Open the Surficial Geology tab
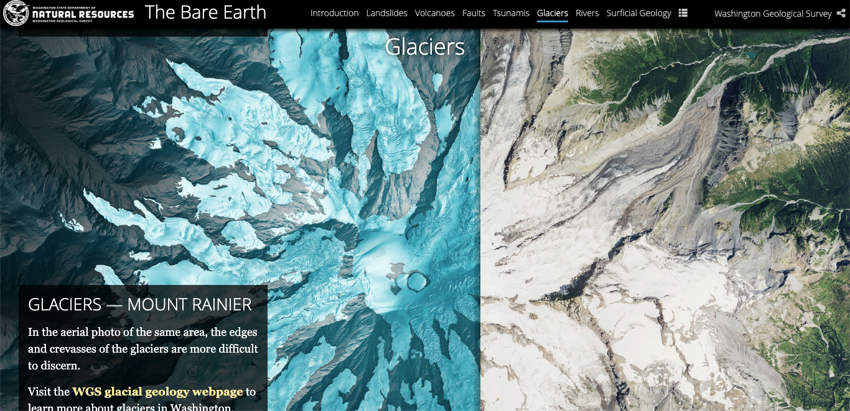The height and width of the screenshot is (411, 850). 638,13
